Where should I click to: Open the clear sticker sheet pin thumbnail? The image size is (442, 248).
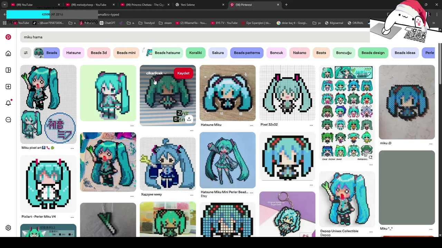347,113
